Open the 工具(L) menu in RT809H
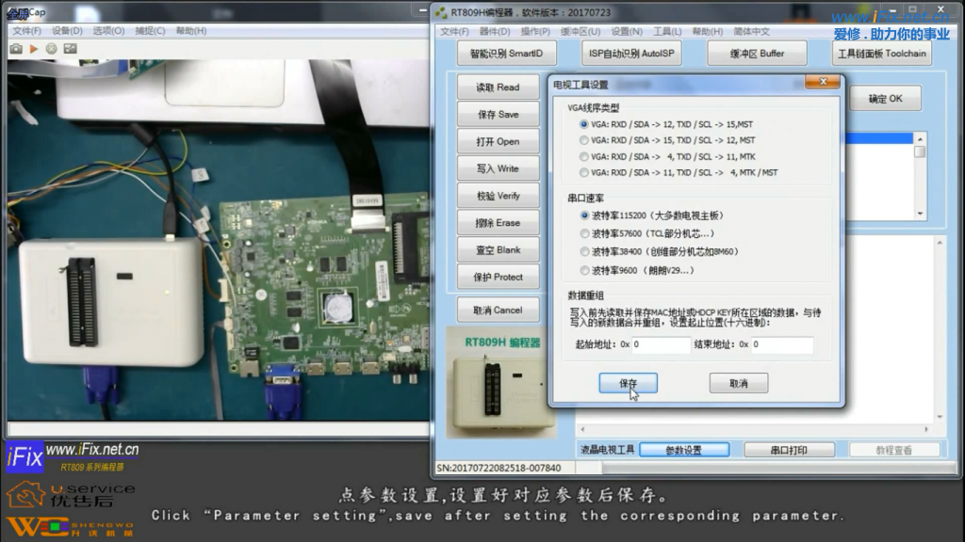 (667, 31)
